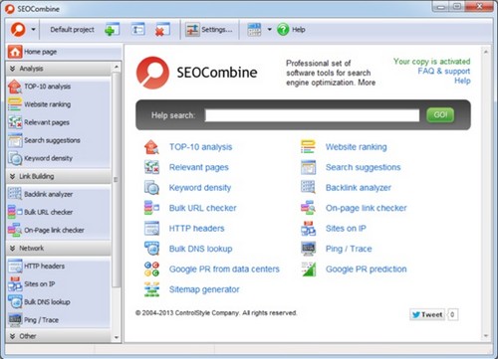Click the Bulk DNS lookup sidebar icon
Screen dimensions: 498x359
[x=15, y=302]
